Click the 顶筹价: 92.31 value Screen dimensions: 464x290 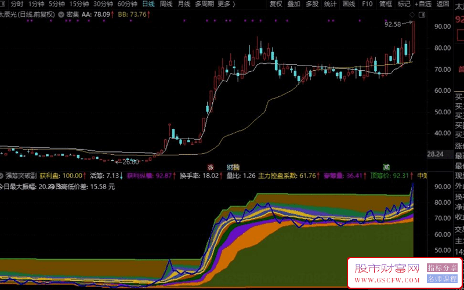tap(392, 176)
